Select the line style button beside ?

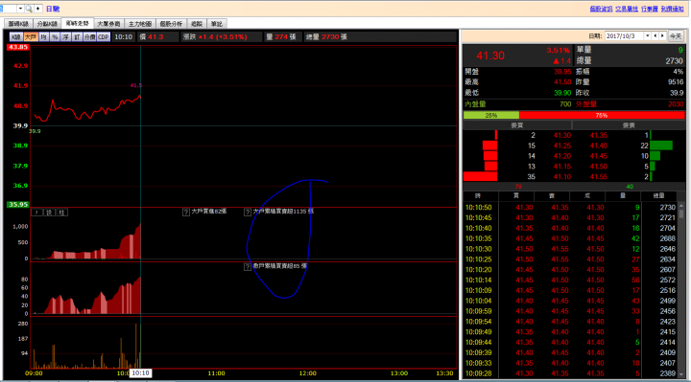tap(49, 213)
